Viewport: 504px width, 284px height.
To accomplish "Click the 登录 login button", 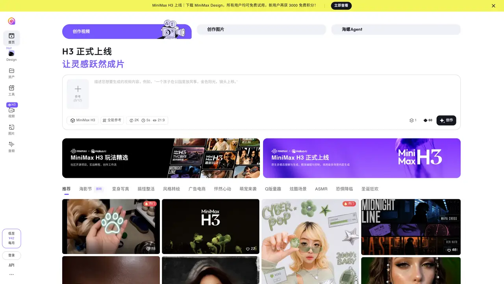I will pyautogui.click(x=11, y=256).
